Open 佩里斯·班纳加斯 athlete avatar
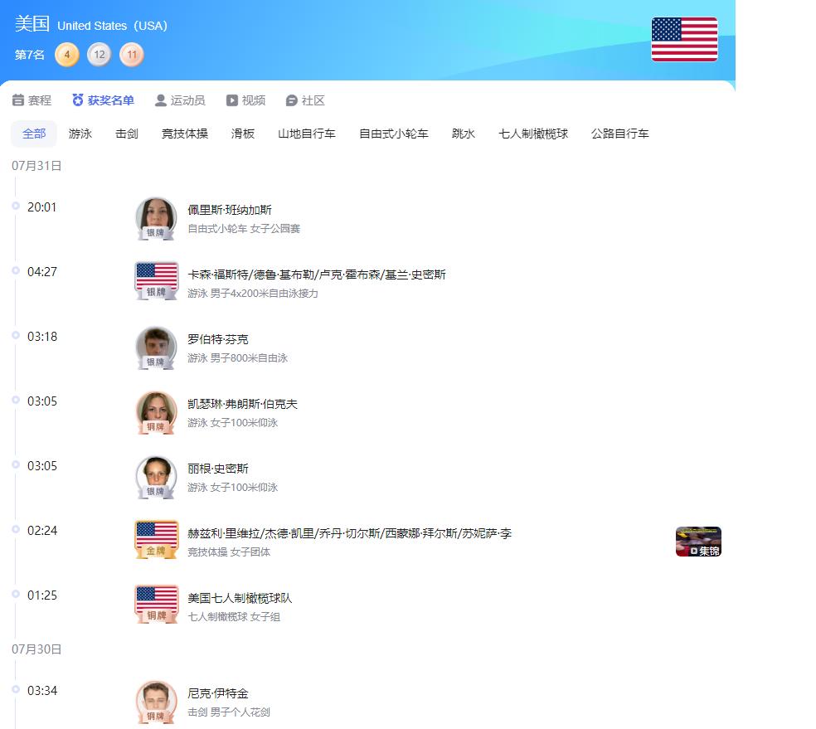This screenshot has width=816, height=729. [156, 219]
